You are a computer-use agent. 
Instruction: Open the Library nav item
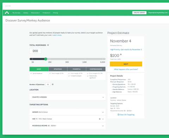[26, 13]
